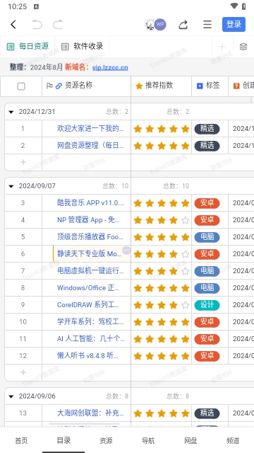The image size is (254, 453).
Task: Go to the 资源 bottom tab
Action: 106,440
